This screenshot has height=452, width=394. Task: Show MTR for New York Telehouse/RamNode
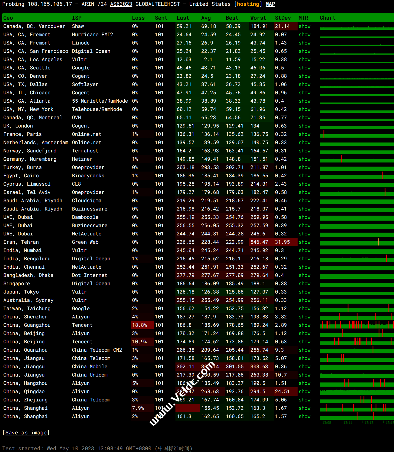[x=304, y=109]
